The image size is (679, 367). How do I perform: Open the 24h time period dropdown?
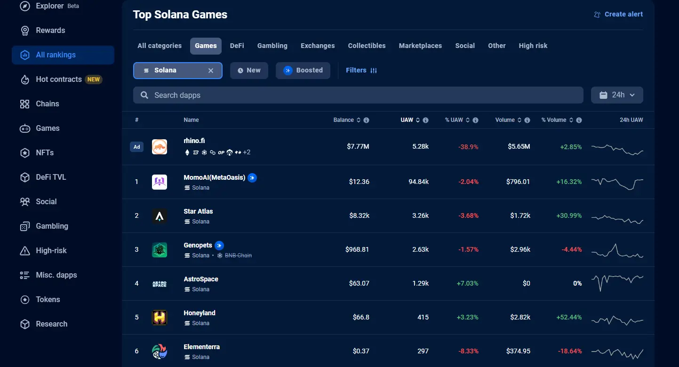tap(617, 95)
